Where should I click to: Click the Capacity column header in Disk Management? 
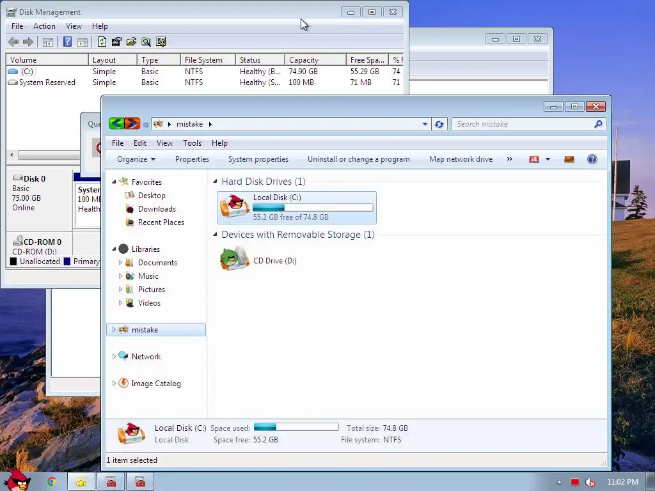(315, 59)
